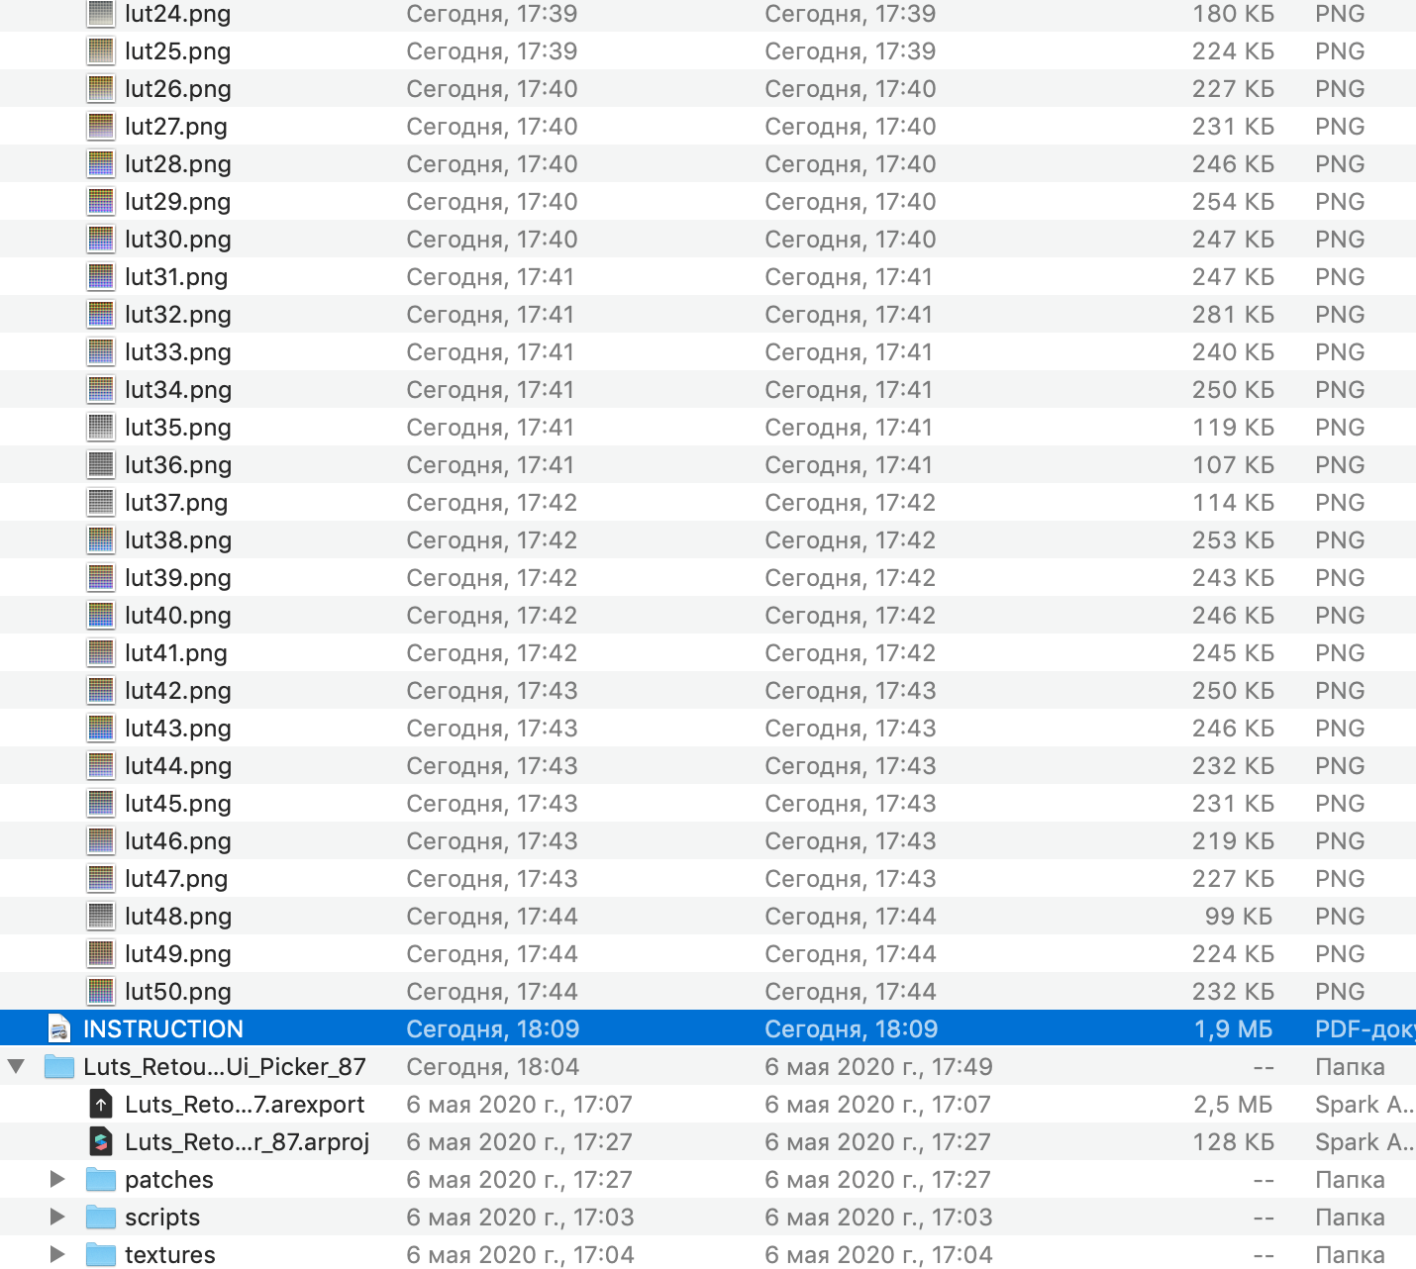Select the file name lut34.png
This screenshot has height=1269, width=1416.
[x=178, y=390]
